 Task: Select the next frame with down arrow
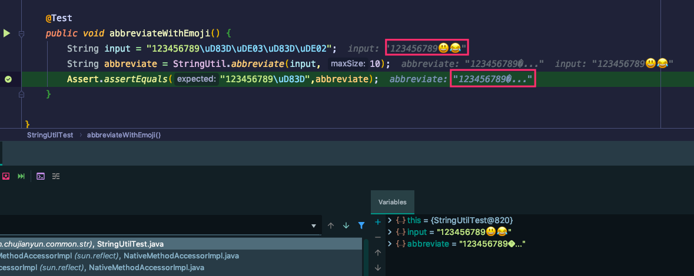346,225
